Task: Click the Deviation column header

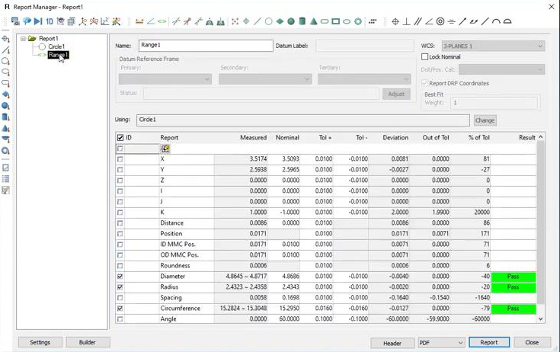Action: 395,137
